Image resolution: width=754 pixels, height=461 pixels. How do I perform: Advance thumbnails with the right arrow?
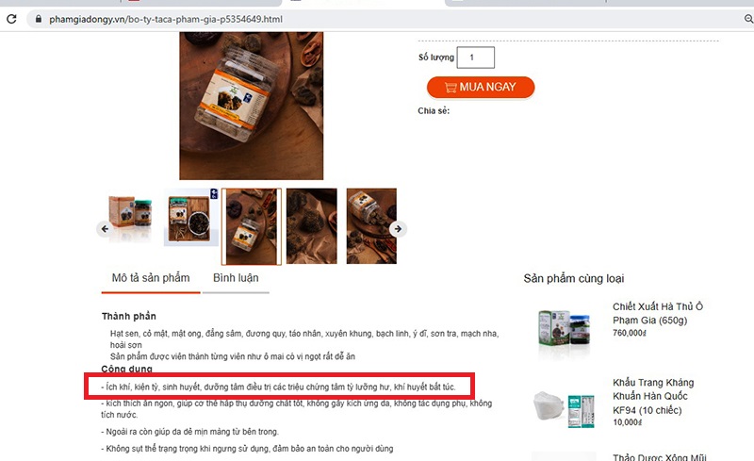[x=398, y=228]
